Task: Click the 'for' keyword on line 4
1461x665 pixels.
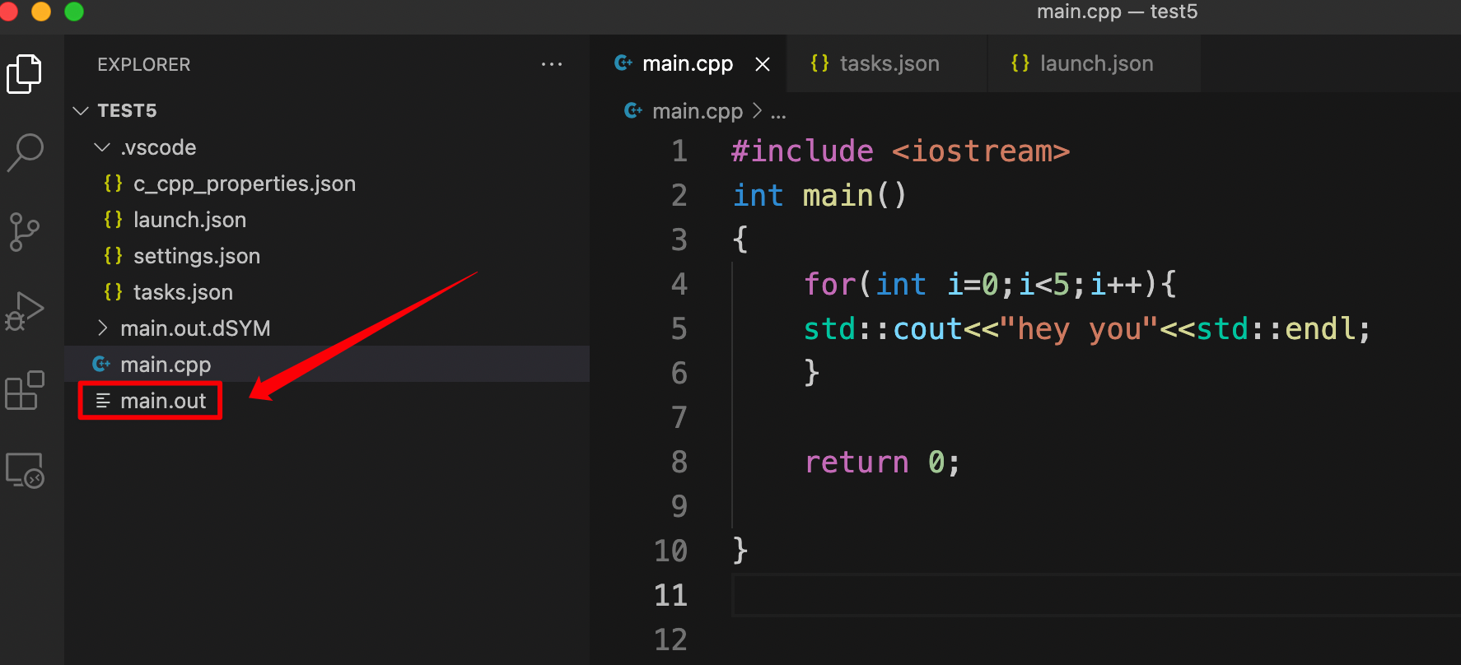Action: pyautogui.click(x=830, y=285)
